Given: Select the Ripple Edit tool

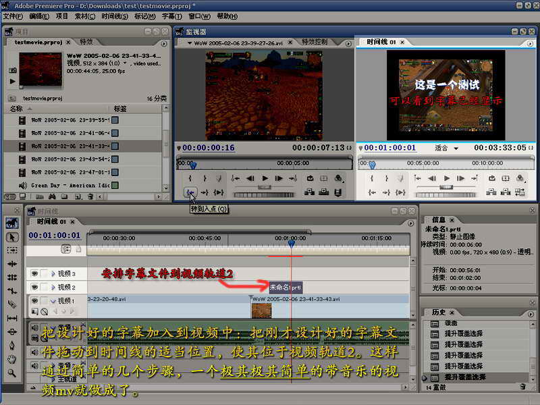Looking at the screenshot, I should 12,264.
